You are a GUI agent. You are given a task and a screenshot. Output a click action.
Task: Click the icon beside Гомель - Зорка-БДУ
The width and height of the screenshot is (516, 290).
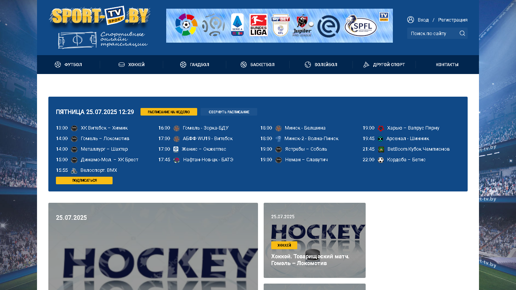tap(176, 128)
